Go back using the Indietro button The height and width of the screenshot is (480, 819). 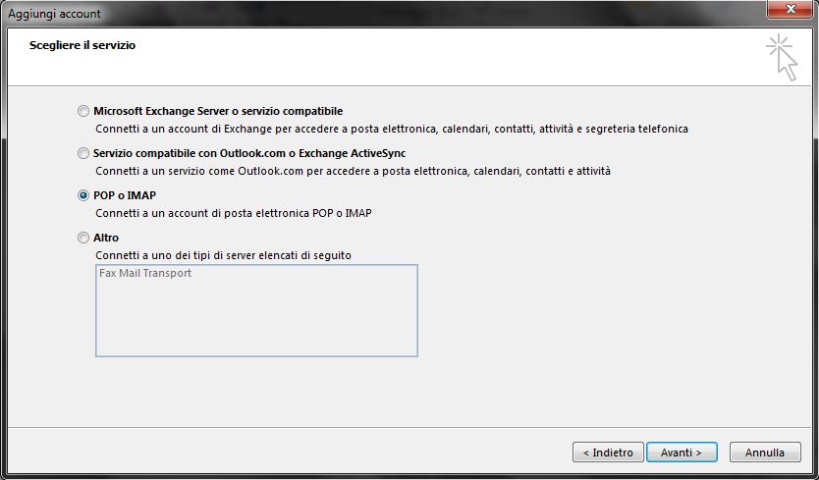pos(608,453)
